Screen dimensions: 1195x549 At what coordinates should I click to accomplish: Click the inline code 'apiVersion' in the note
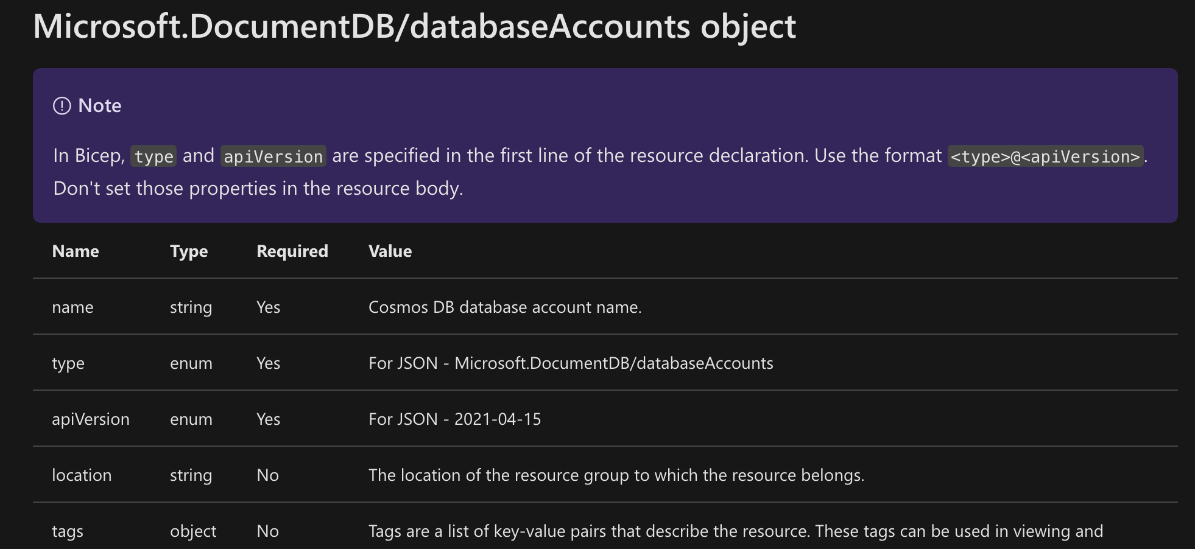(273, 156)
